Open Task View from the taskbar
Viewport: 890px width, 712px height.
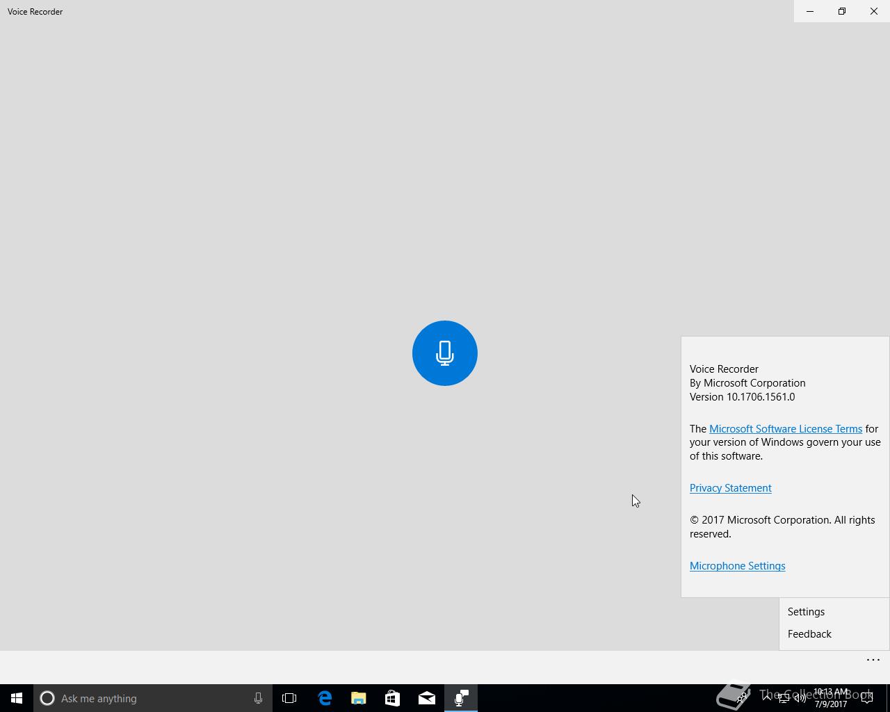[x=289, y=698]
